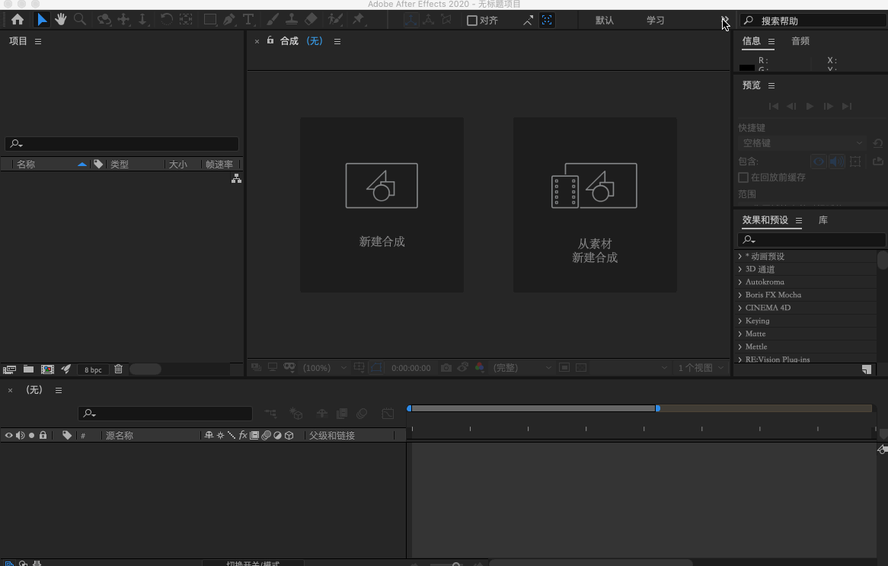
Task: Go to the Home screen icon
Action: click(18, 20)
